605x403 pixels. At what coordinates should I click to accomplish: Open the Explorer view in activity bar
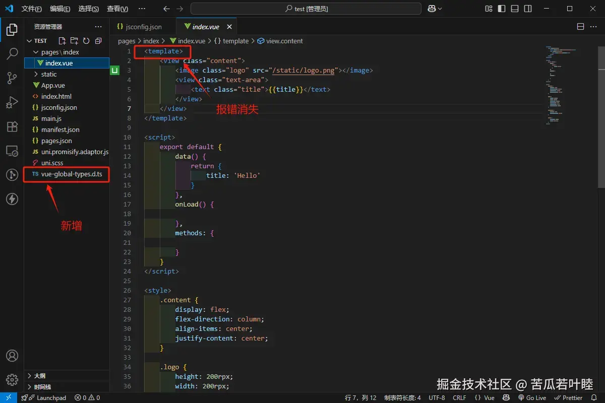click(x=12, y=30)
